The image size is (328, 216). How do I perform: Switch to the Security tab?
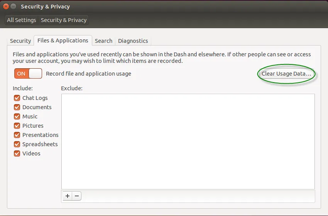coord(20,41)
